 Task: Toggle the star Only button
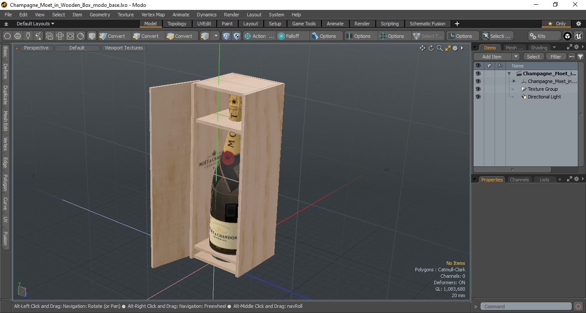point(556,24)
